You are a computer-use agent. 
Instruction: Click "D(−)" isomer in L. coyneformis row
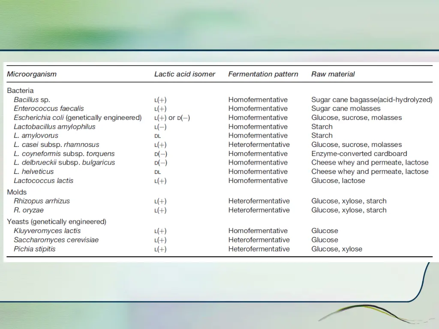click(x=161, y=154)
